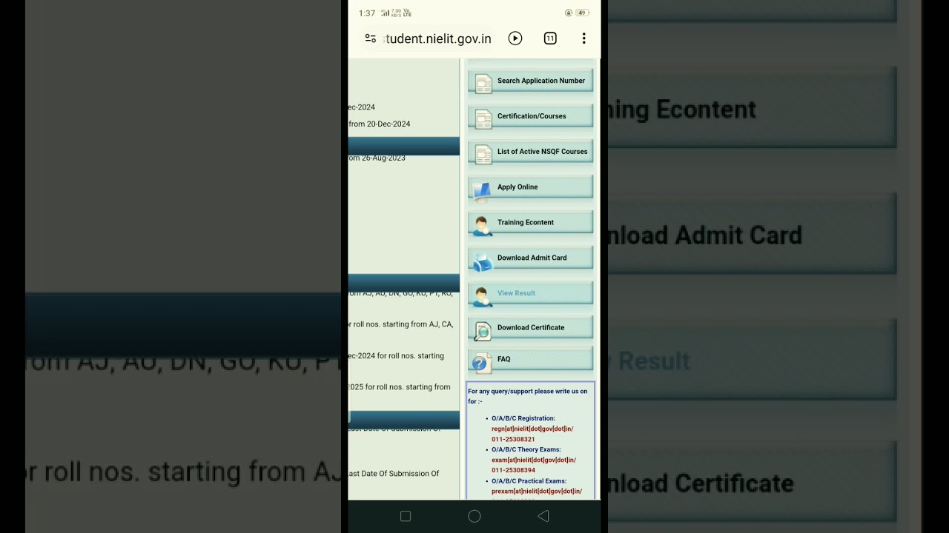
Task: Tap the Android back triangle button
Action: point(543,517)
